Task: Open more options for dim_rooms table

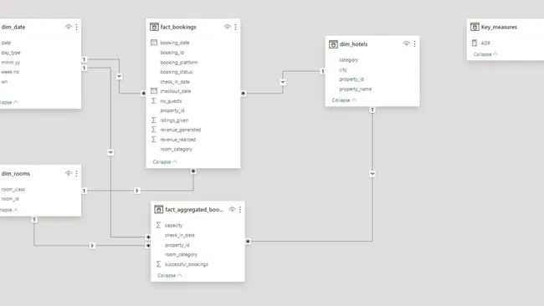Action: pyautogui.click(x=76, y=173)
